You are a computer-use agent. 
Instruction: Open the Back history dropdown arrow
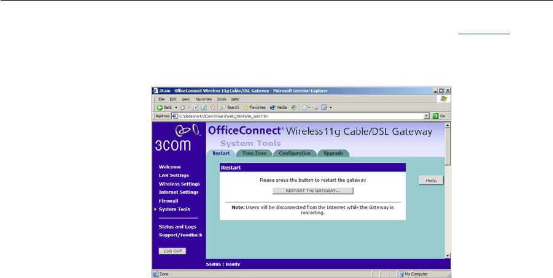point(176,108)
